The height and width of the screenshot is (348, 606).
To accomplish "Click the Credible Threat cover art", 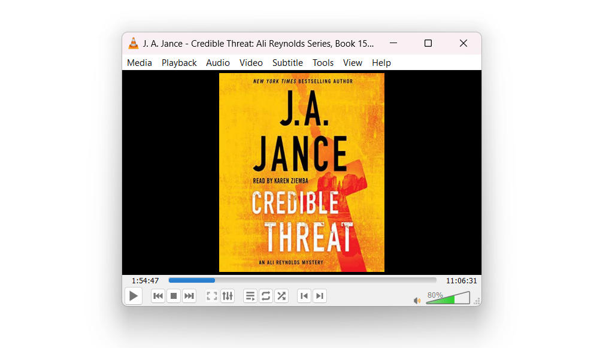I will 302,173.
